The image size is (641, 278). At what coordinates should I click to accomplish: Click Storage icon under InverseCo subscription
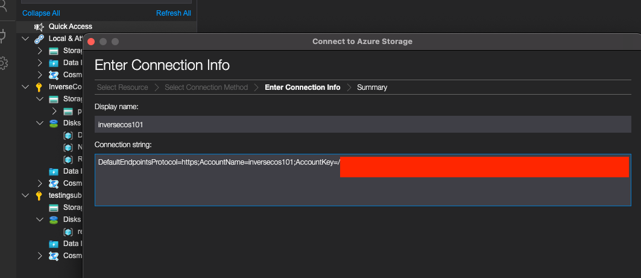[x=54, y=100]
